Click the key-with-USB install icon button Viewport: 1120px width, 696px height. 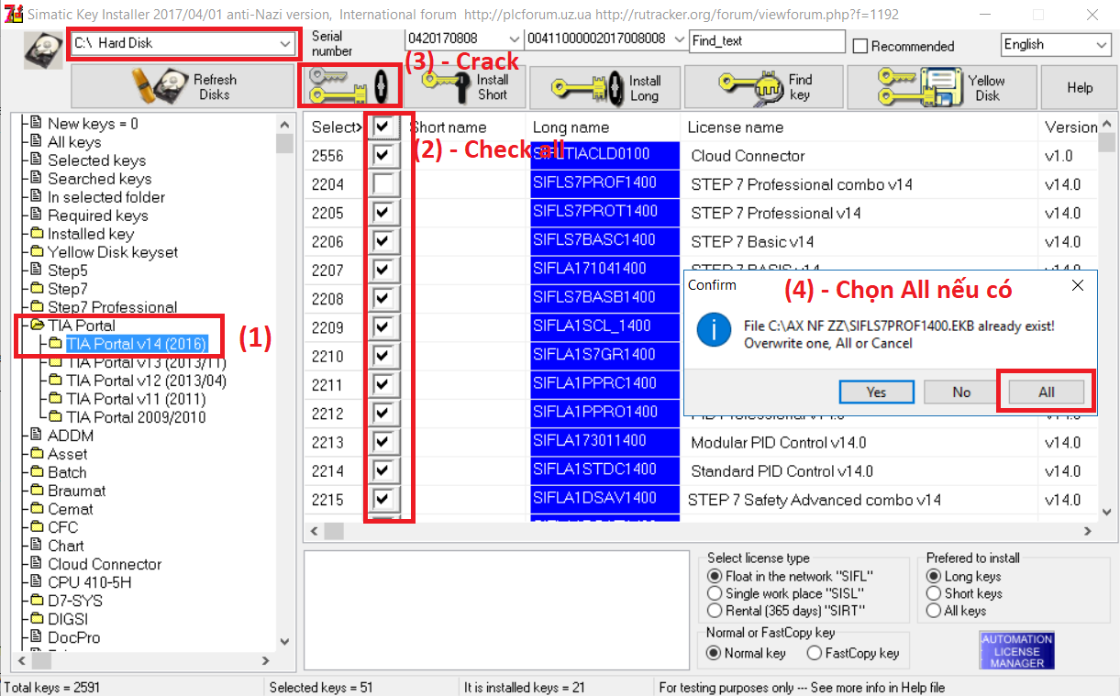coord(349,88)
